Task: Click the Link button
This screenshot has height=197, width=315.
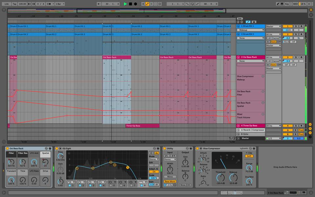Action: tap(7, 4)
